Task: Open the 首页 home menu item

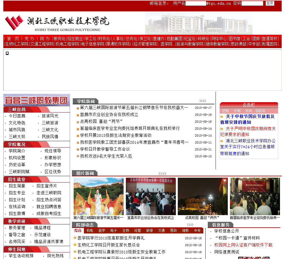Action: click(13, 39)
